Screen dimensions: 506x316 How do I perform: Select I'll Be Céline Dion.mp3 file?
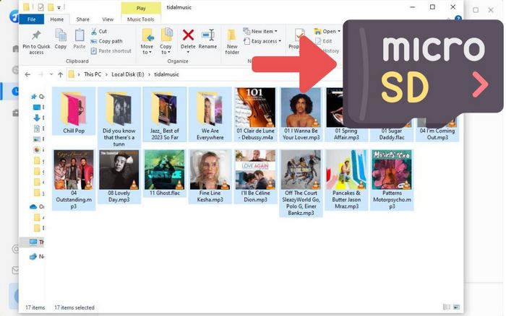point(255,177)
